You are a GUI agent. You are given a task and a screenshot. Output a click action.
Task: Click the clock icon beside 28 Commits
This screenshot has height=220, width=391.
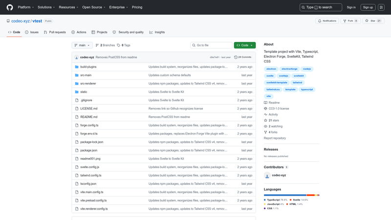click(x=236, y=57)
